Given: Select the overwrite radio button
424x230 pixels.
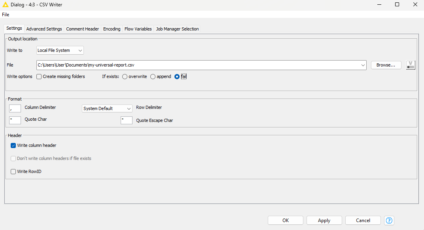Looking at the screenshot, I should point(125,76).
